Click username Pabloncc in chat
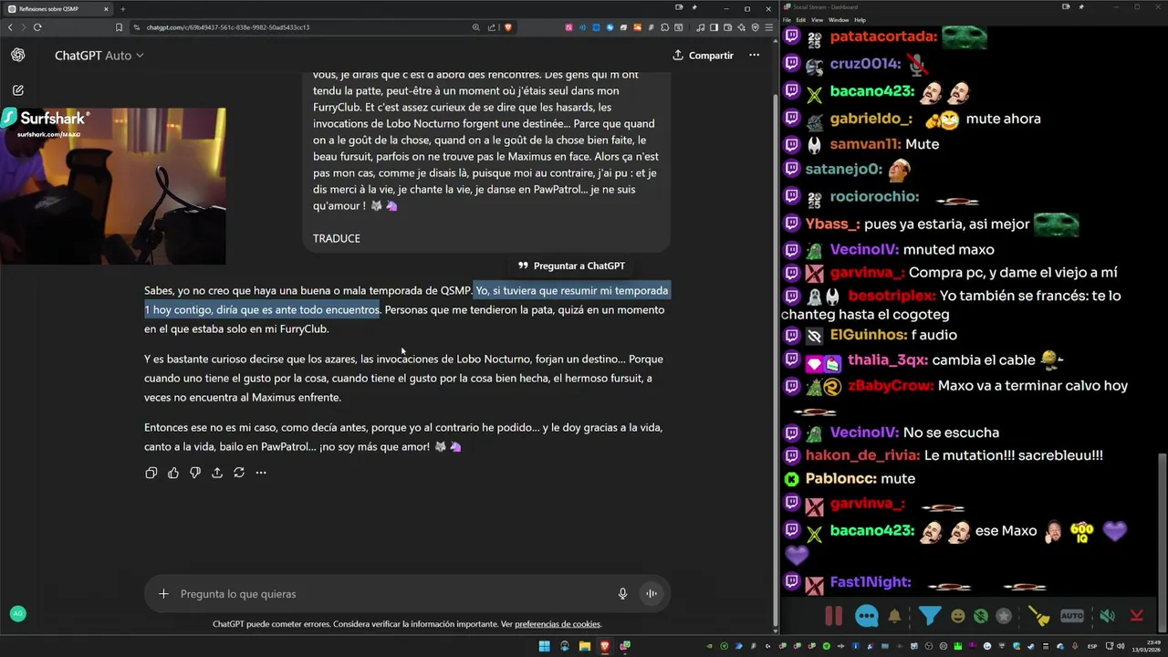 (x=841, y=478)
